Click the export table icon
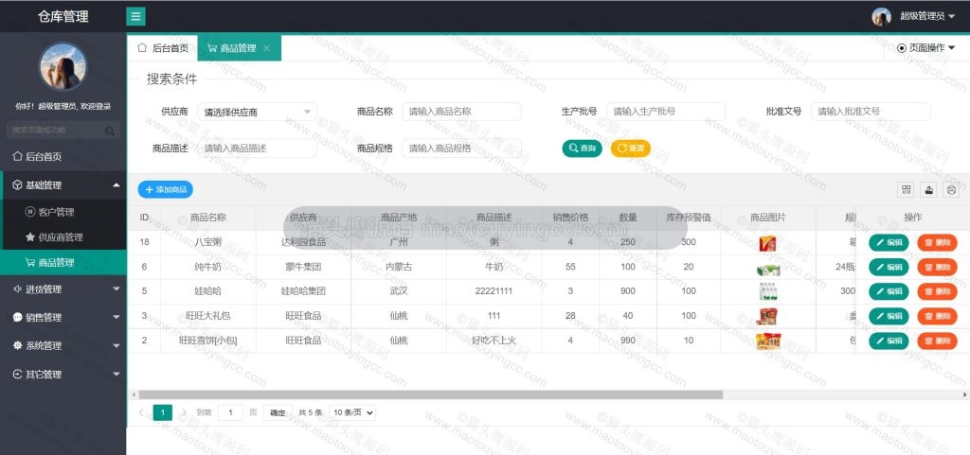Viewport: 970px width, 455px height. [928, 189]
